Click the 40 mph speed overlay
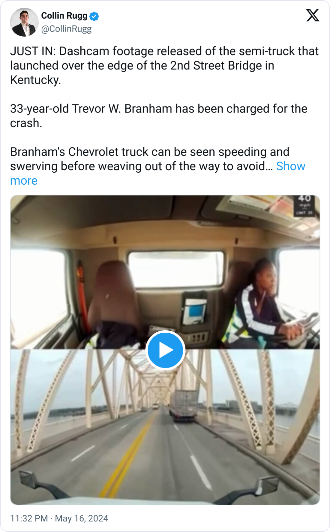 point(304,205)
